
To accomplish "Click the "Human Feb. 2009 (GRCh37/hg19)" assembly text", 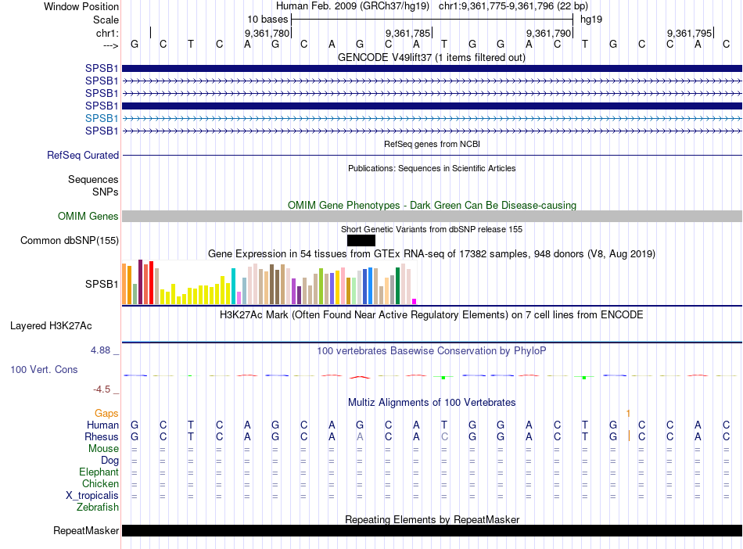I will coord(353,6).
